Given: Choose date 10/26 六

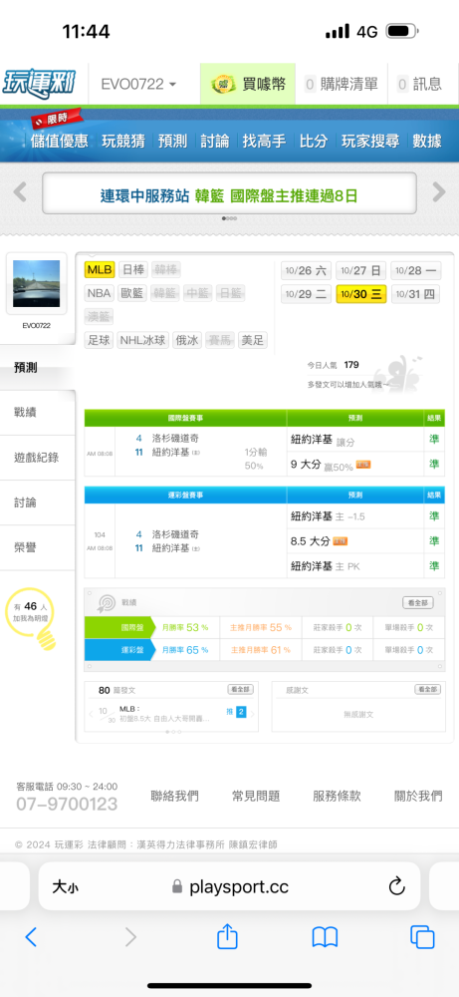Looking at the screenshot, I should pos(306,271).
